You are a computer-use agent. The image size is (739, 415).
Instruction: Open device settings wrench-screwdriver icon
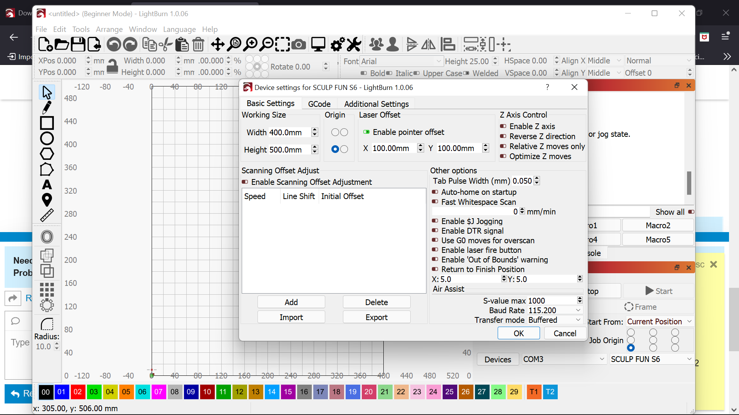pos(354,45)
